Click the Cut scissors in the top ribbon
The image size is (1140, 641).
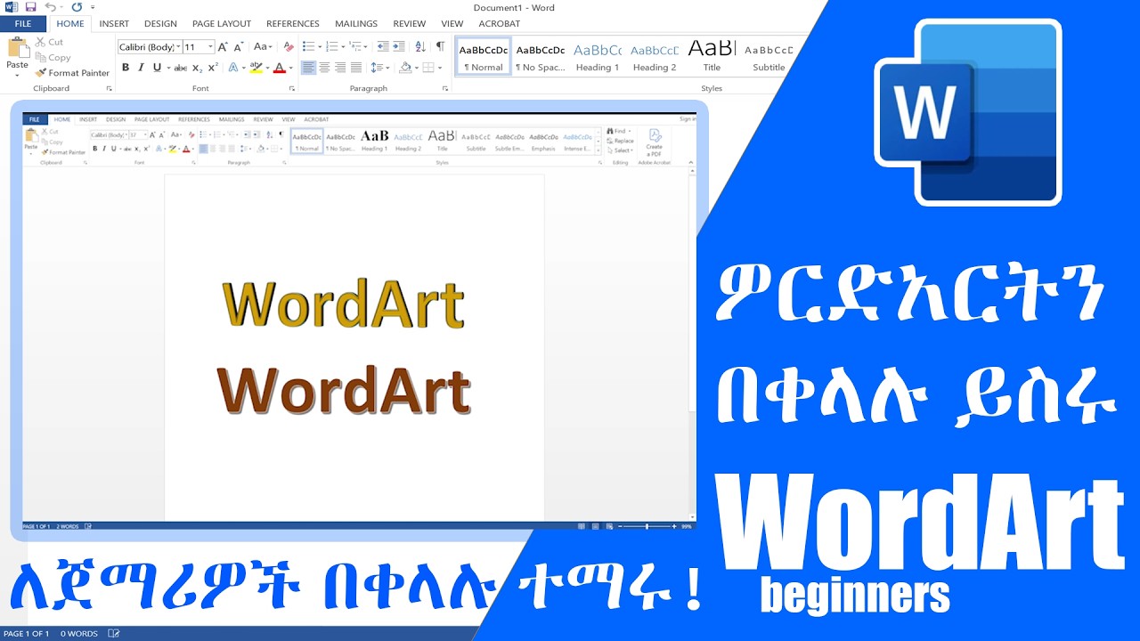coord(41,42)
